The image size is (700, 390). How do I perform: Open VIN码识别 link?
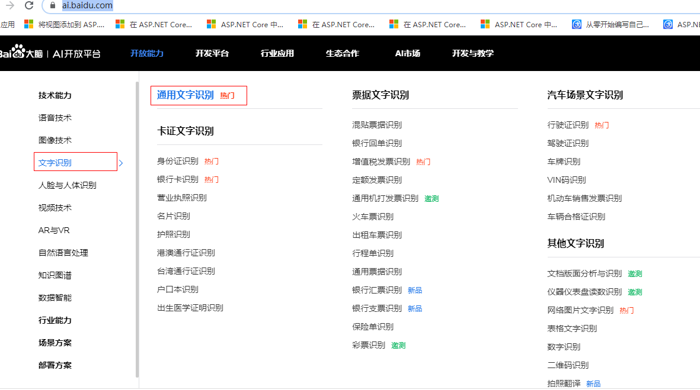pos(567,180)
